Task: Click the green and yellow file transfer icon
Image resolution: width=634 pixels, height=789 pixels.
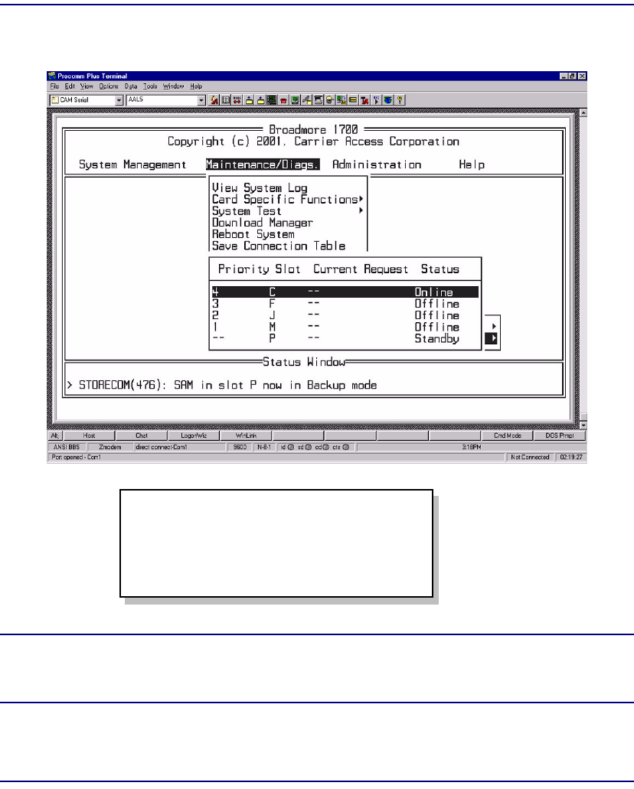Action: point(342,100)
